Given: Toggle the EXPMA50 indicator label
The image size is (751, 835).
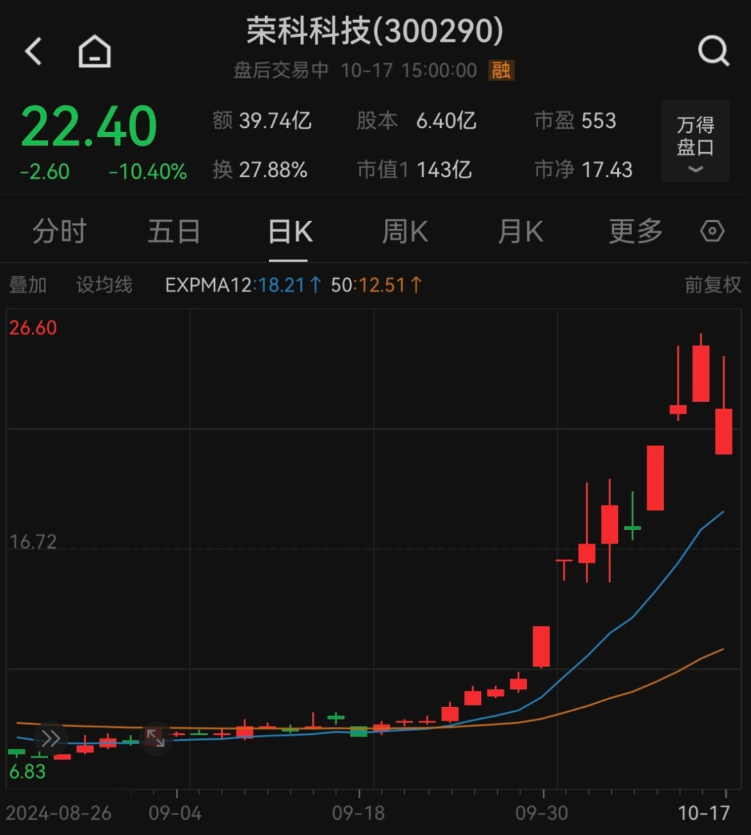Looking at the screenshot, I should (341, 284).
